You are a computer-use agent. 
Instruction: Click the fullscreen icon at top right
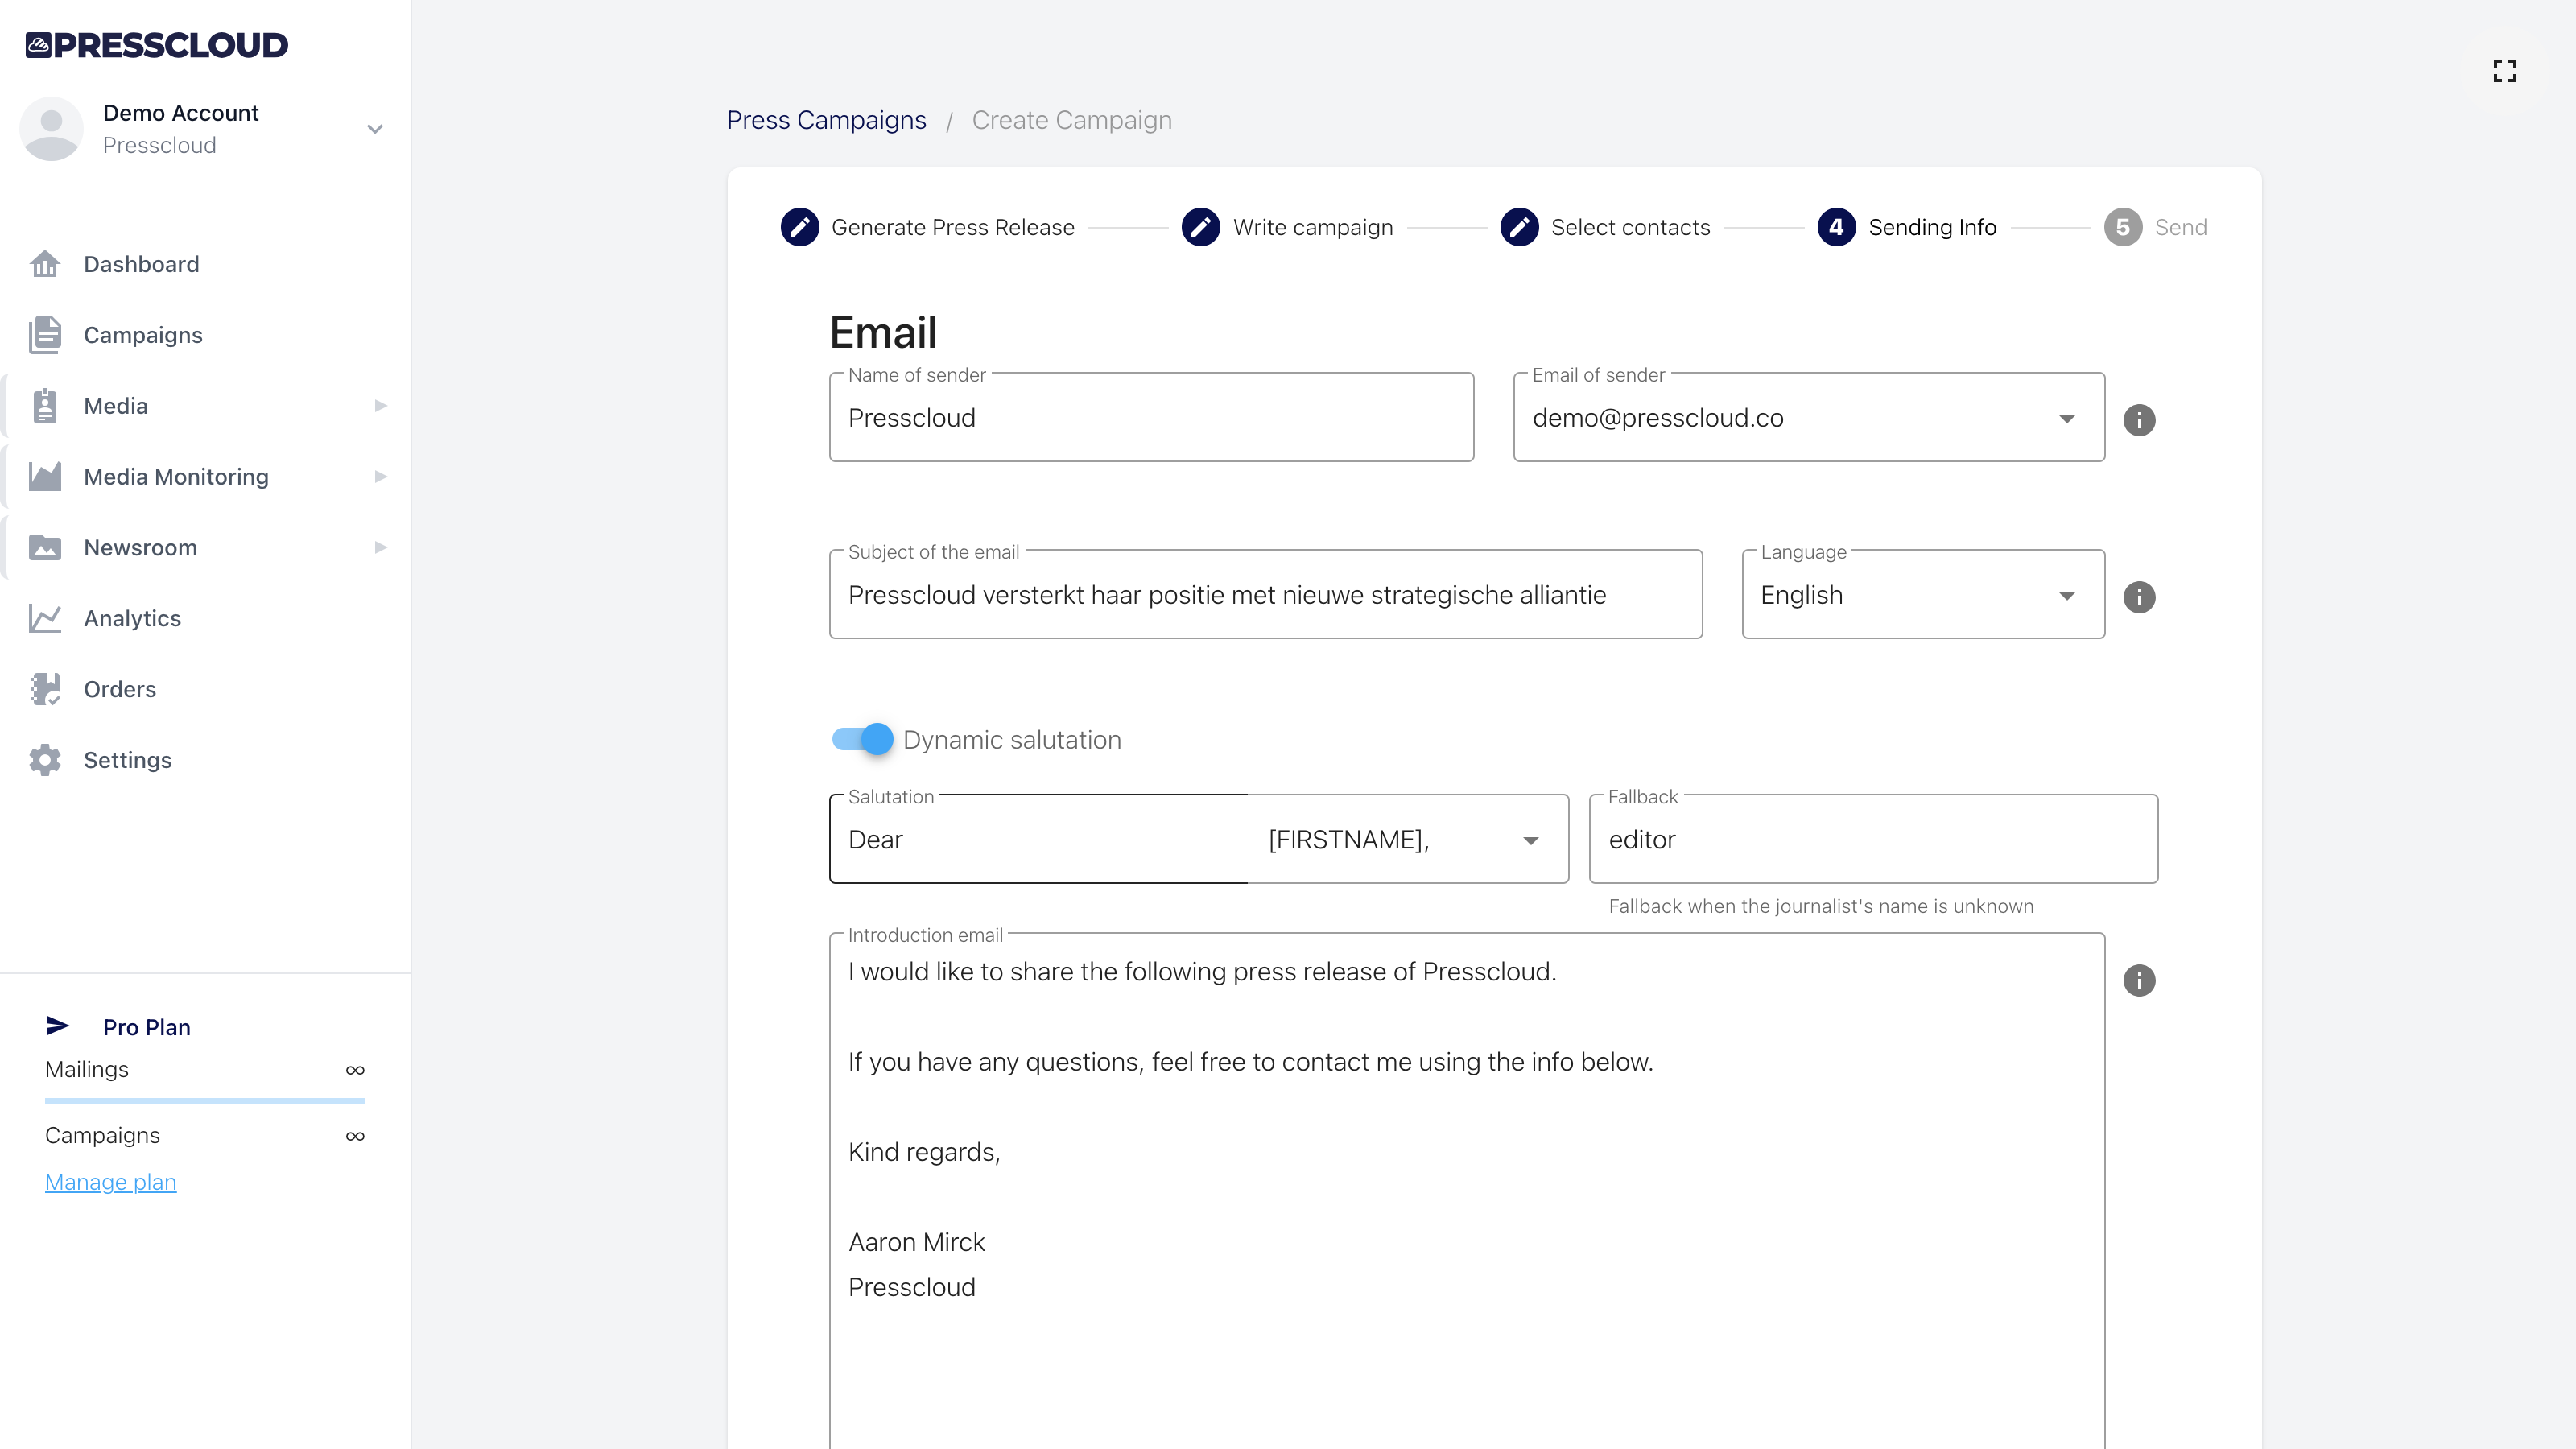[x=2506, y=70]
